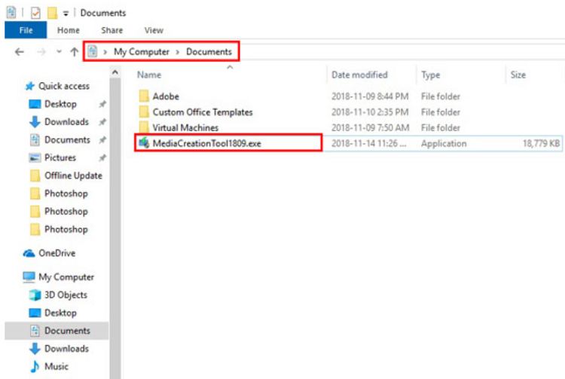565x379 pixels.
Task: Click the Music note icon in sidebar
Action: click(x=35, y=366)
